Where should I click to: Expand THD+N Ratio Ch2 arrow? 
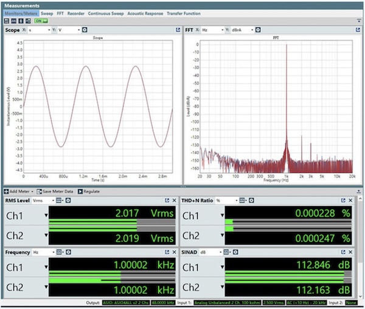click(x=222, y=235)
